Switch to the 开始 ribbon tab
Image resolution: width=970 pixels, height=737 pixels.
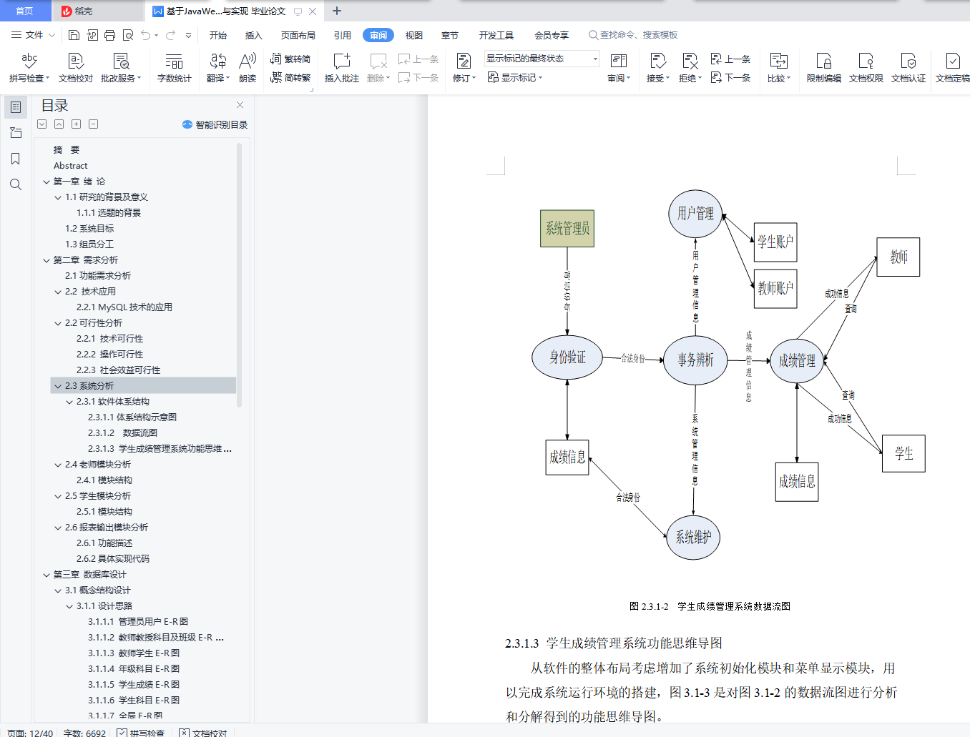tap(218, 35)
